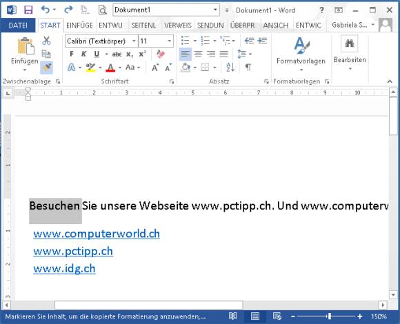The height and width of the screenshot is (324, 400).
Task: Open font color dropdown arrow
Action: (x=120, y=68)
